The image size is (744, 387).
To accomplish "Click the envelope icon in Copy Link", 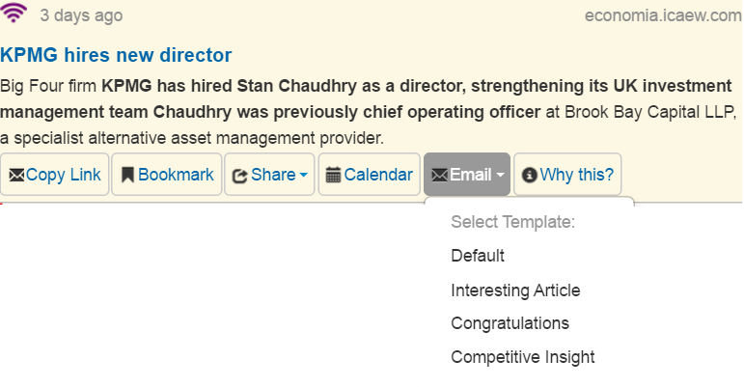I will pos(16,176).
